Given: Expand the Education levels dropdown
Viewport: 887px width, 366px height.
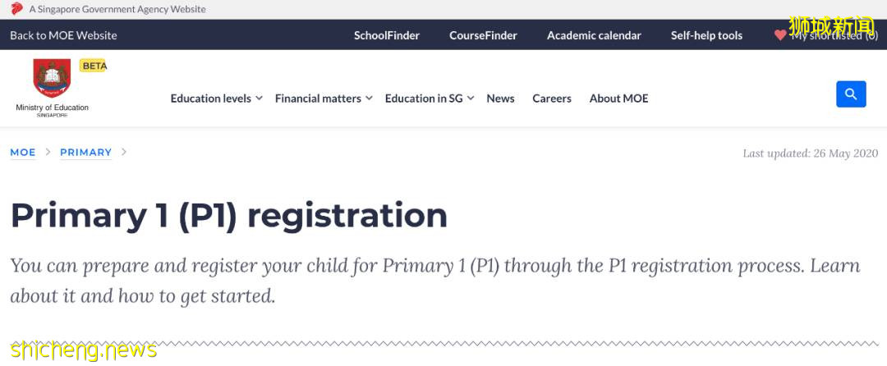Looking at the screenshot, I should point(216,98).
